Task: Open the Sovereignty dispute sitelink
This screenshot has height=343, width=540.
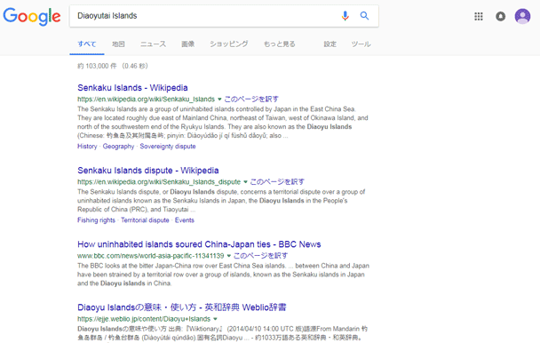Action: pyautogui.click(x=168, y=146)
